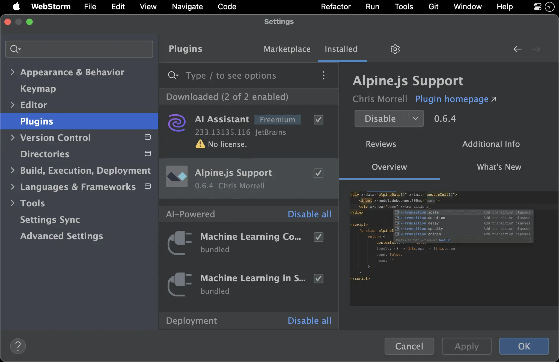Open the Disable button dropdown arrow
The width and height of the screenshot is (559, 362).
click(x=415, y=118)
